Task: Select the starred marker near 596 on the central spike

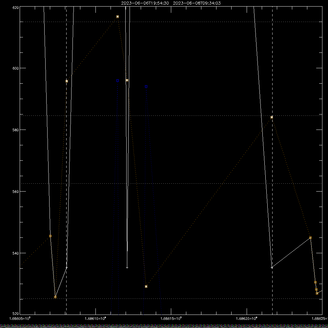Action: 127,80
